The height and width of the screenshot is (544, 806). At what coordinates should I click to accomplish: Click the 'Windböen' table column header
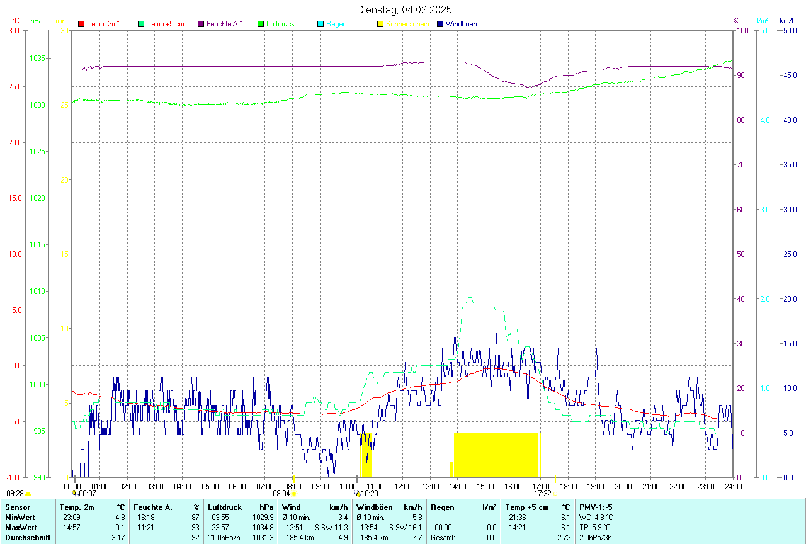373,507
